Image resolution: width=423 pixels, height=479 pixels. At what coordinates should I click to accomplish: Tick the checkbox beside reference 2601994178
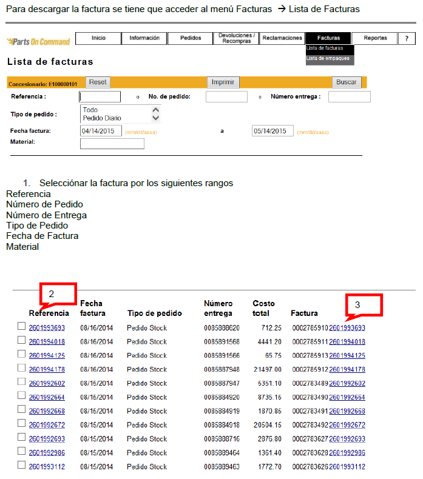click(x=22, y=369)
